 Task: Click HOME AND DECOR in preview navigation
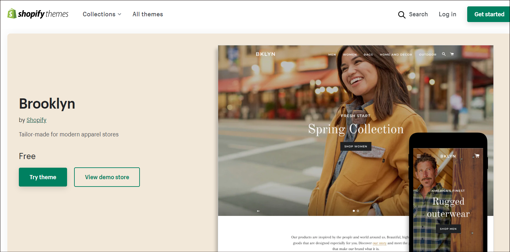[x=396, y=55]
